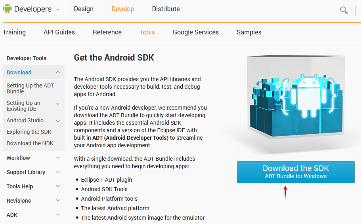Open the Workflow section

[18, 158]
